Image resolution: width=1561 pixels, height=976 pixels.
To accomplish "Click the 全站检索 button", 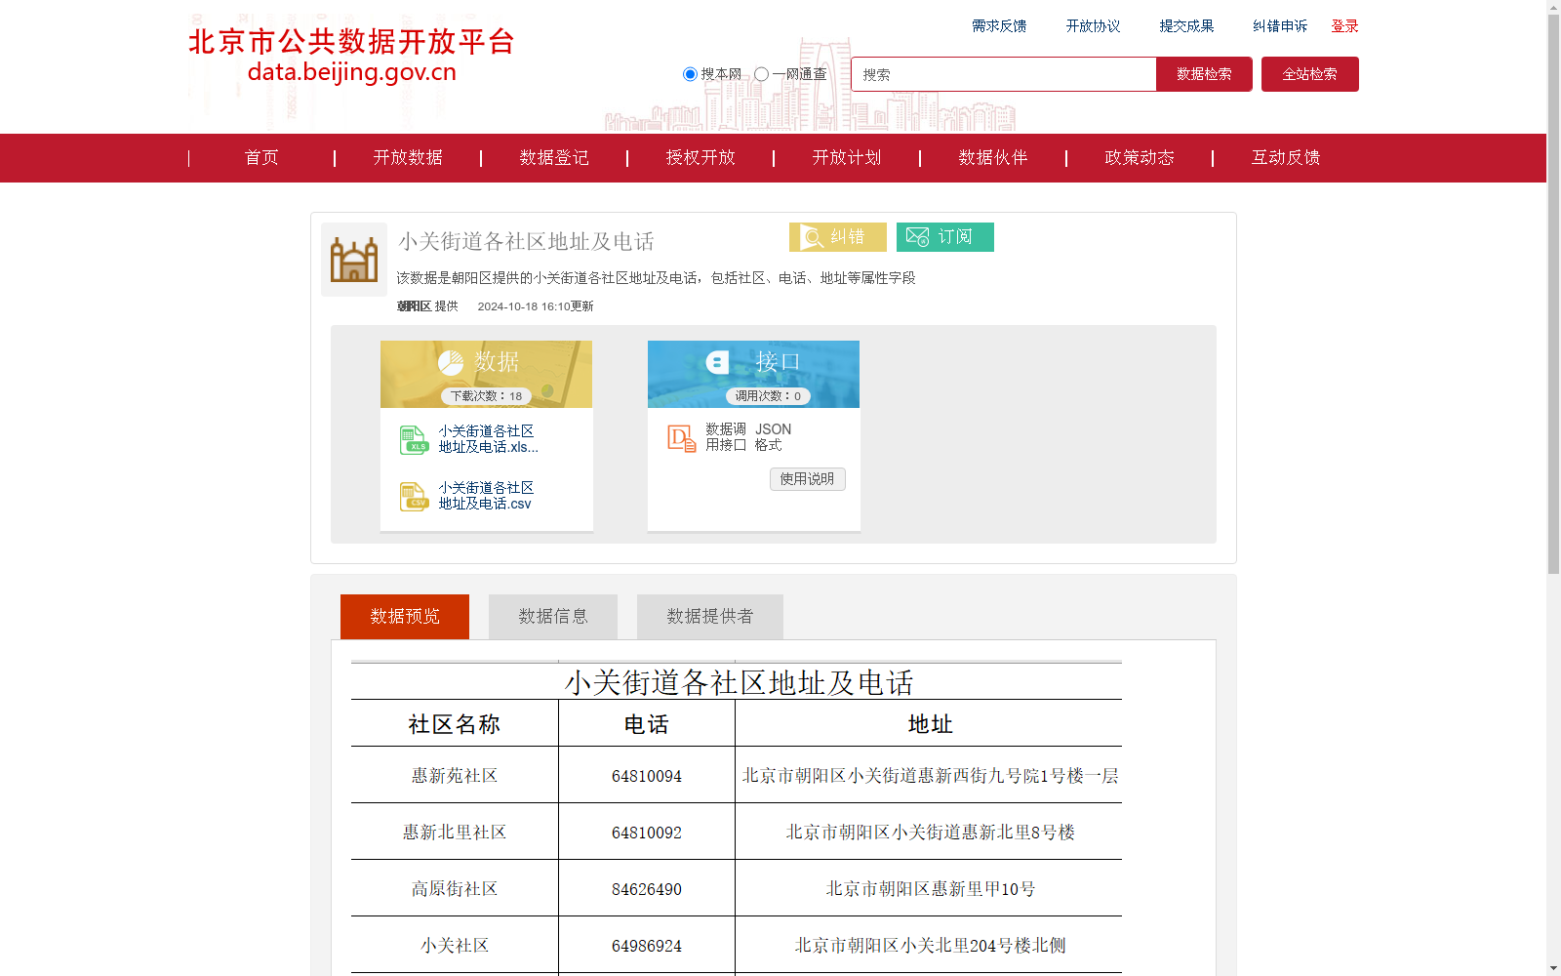I will [1310, 74].
